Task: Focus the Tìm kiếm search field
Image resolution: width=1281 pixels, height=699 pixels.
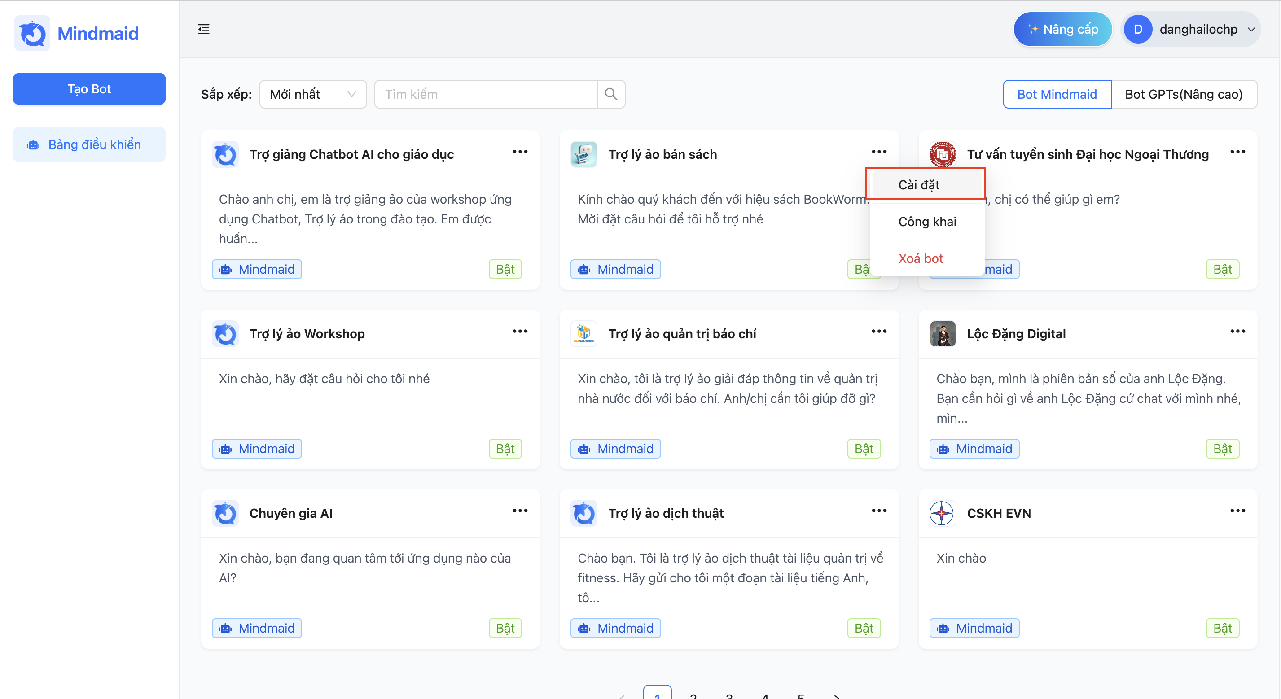Action: pos(485,94)
